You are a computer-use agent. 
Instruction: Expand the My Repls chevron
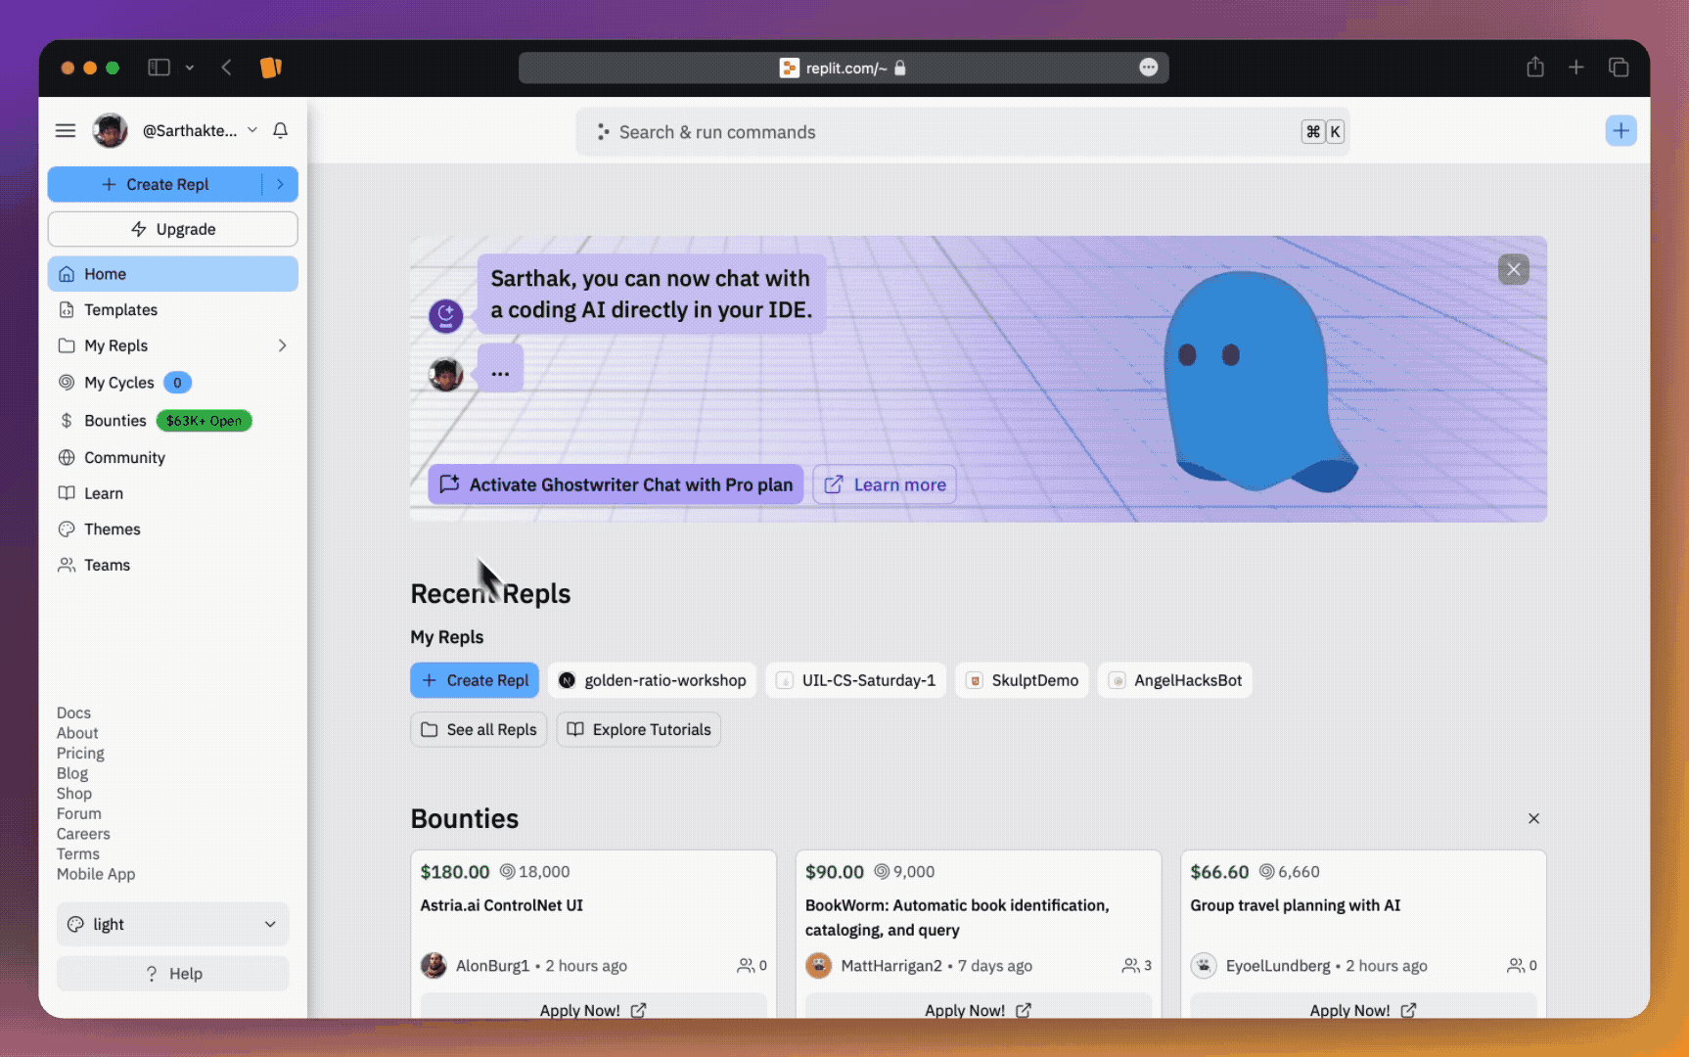(x=282, y=345)
